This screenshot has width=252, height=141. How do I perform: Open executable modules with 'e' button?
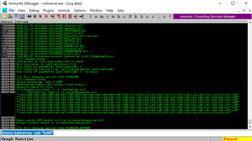96,16
